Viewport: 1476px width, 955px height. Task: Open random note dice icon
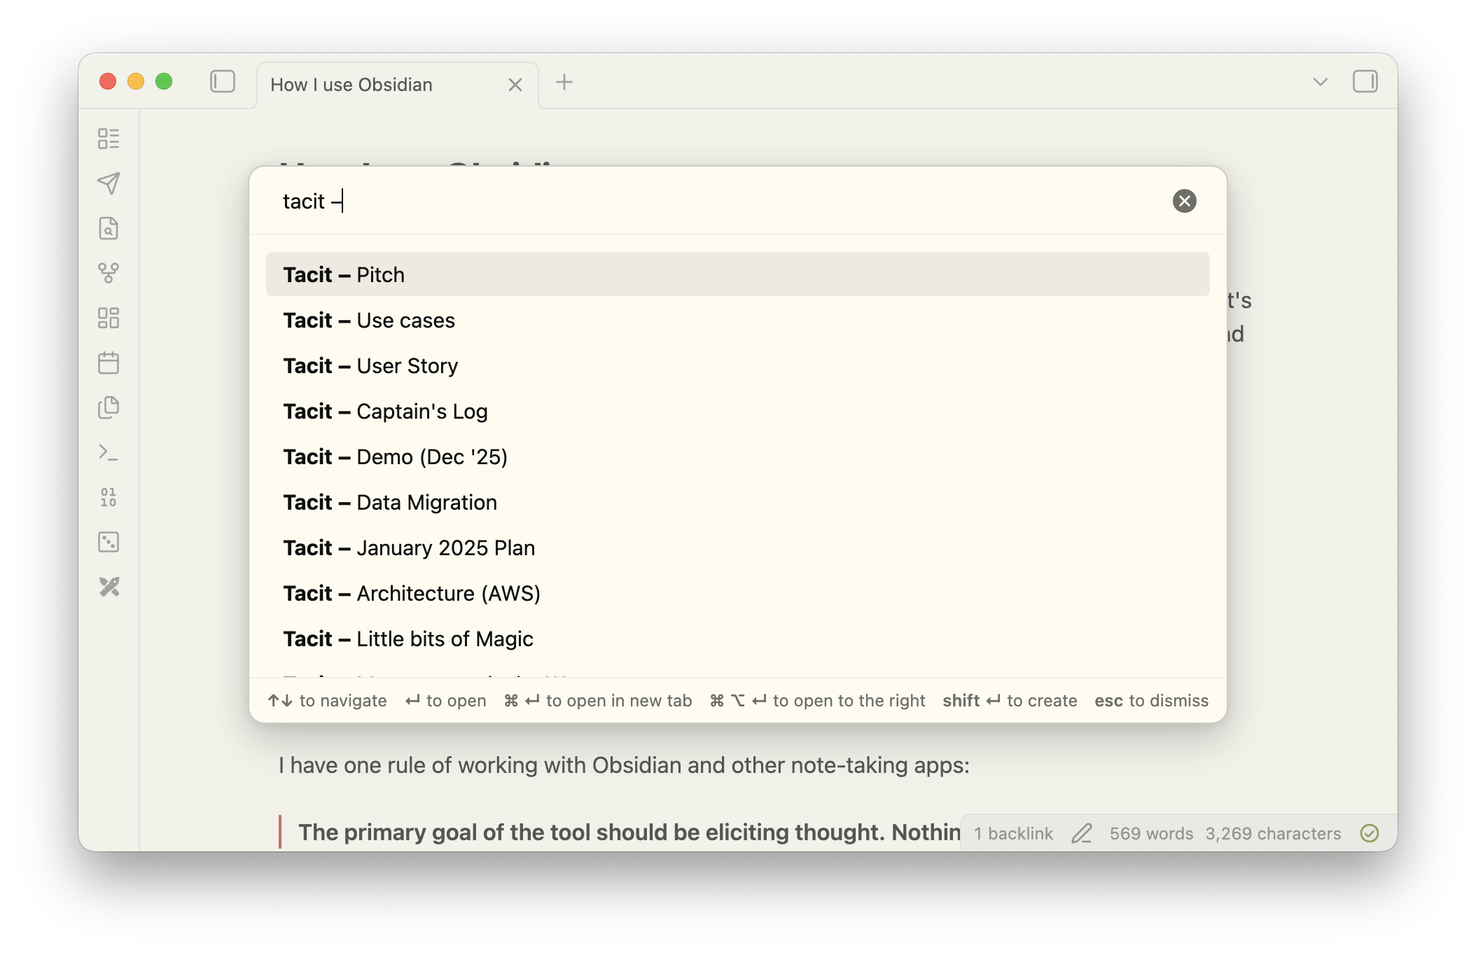(109, 542)
